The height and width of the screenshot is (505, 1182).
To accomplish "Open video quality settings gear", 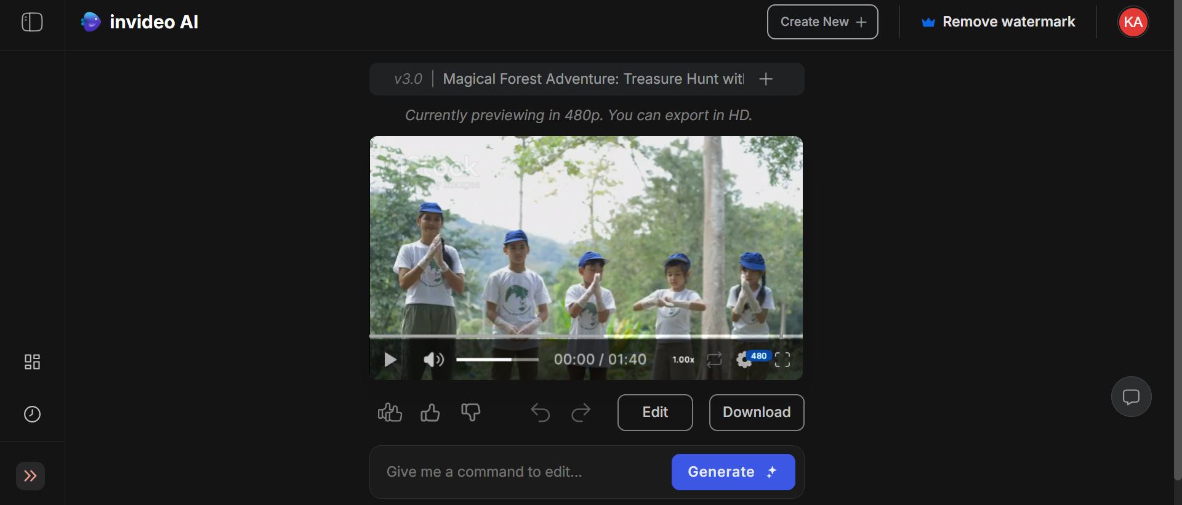I will 745,360.
